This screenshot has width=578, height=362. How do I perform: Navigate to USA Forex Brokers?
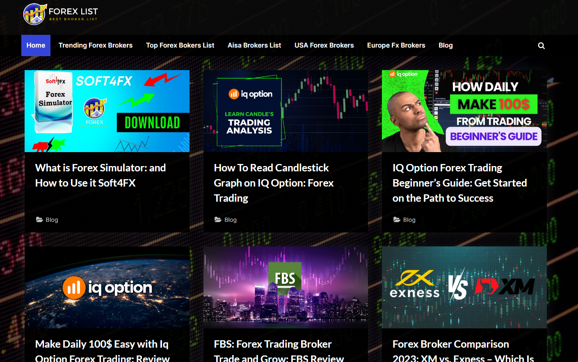(x=324, y=46)
